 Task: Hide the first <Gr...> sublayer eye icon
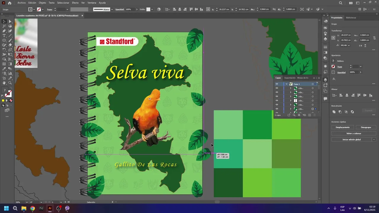[x=277, y=88]
